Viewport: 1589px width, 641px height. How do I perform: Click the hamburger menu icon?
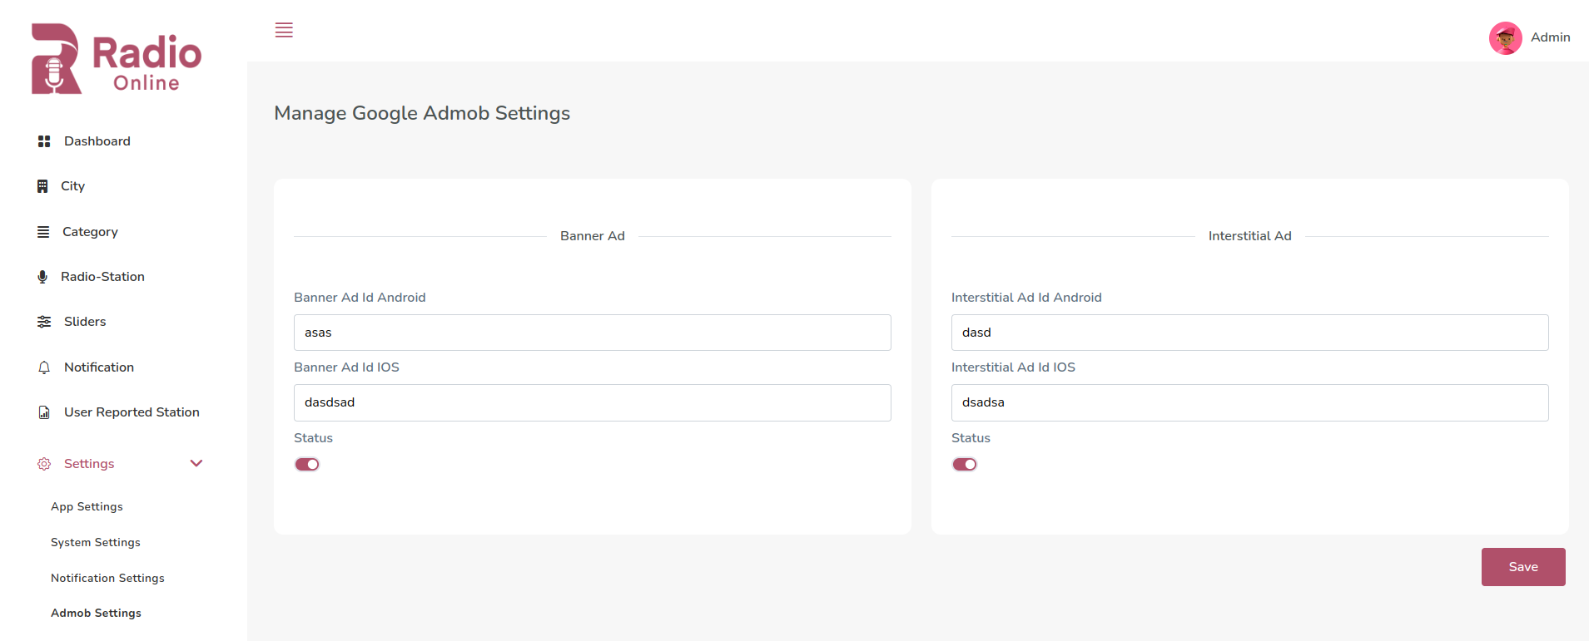284,30
